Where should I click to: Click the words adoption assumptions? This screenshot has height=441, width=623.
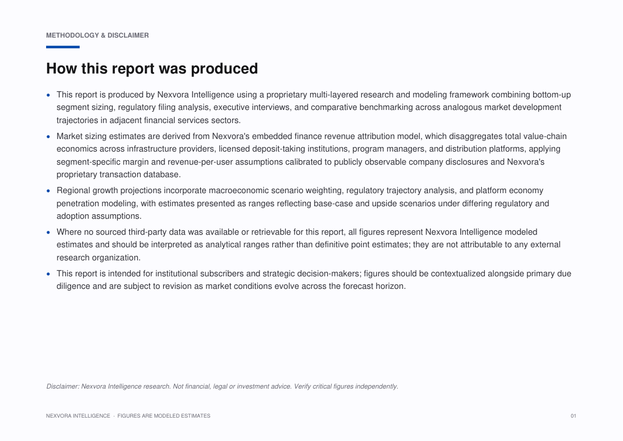pos(99,216)
